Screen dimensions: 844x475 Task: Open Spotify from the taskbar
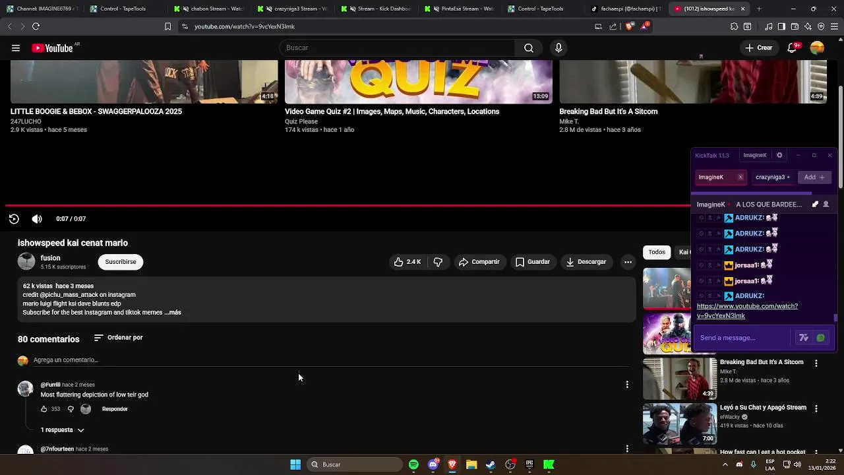coord(413,464)
